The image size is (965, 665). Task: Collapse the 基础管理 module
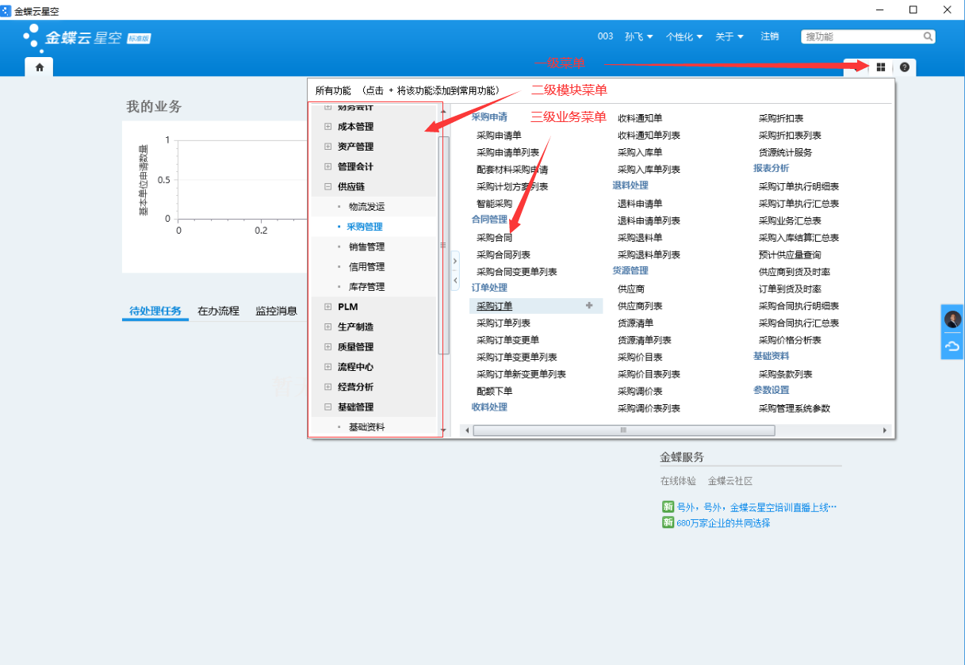[328, 407]
